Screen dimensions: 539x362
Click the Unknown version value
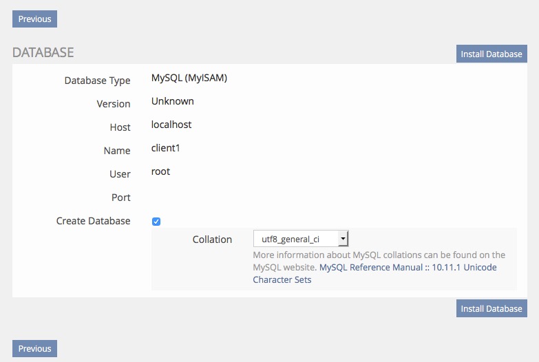click(172, 101)
